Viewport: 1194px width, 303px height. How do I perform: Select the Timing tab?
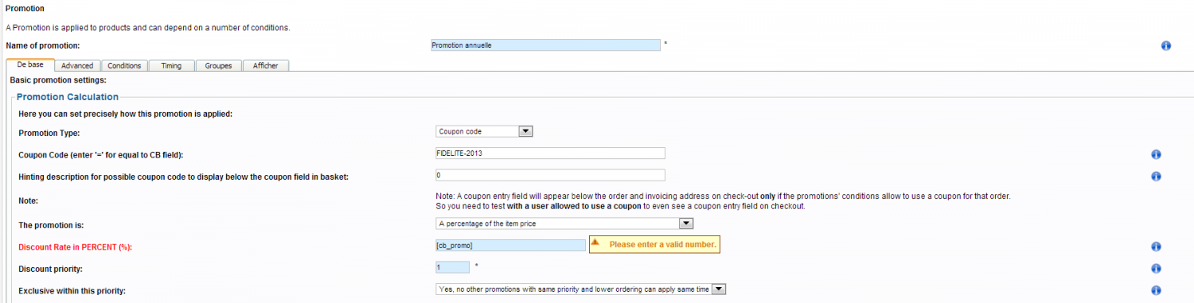click(171, 65)
